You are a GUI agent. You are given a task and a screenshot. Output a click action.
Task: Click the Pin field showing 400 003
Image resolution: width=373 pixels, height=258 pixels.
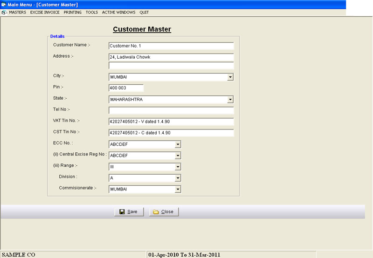(x=126, y=88)
